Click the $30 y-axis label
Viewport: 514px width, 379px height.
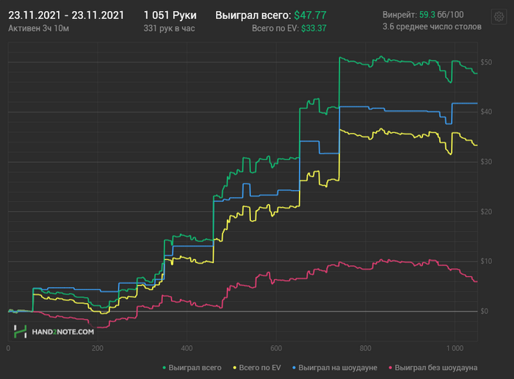click(486, 162)
